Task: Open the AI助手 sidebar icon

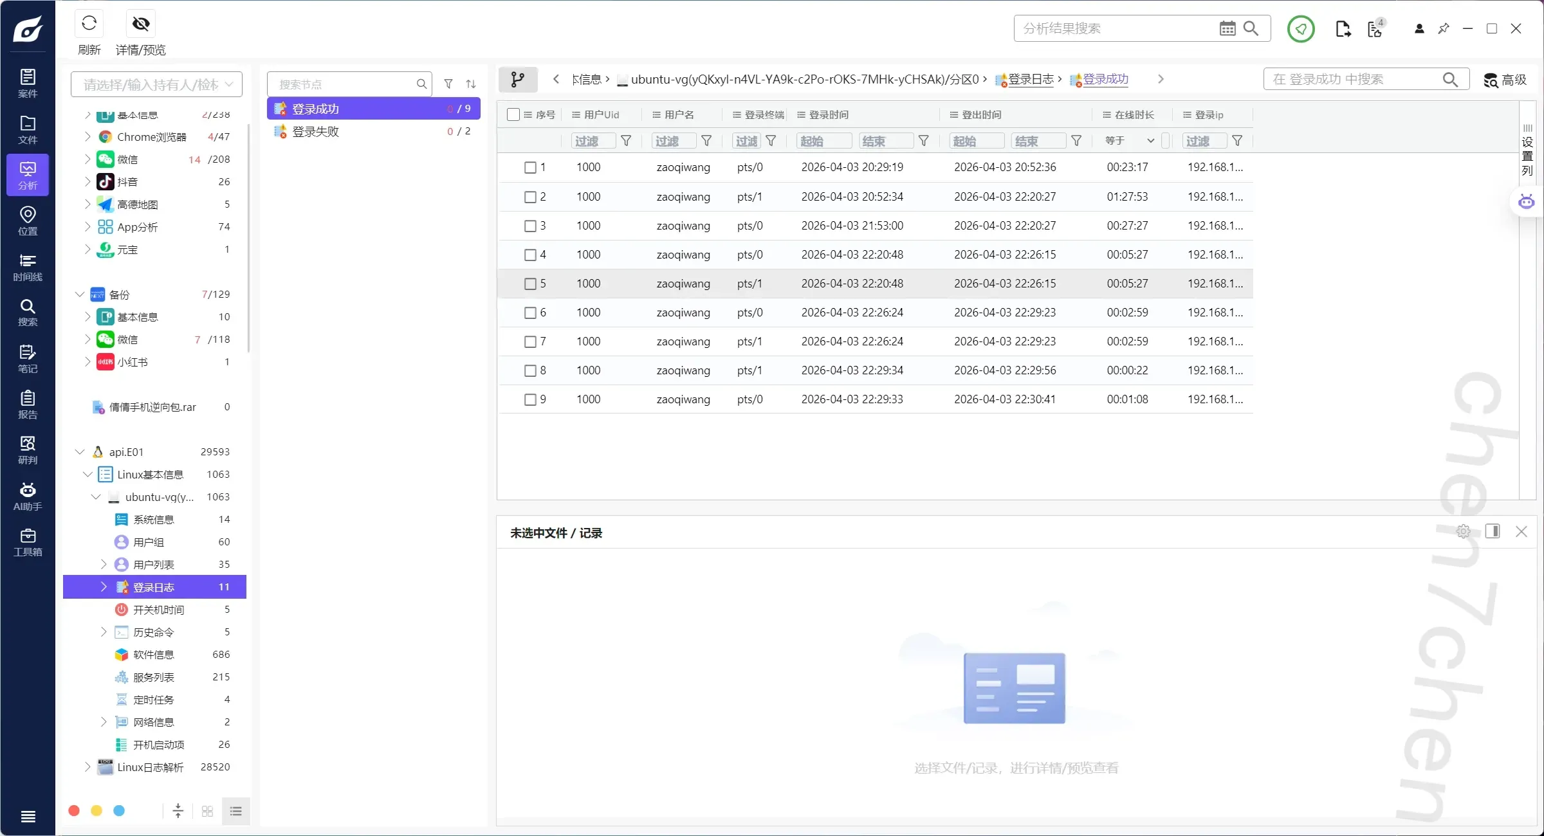Action: [28, 496]
